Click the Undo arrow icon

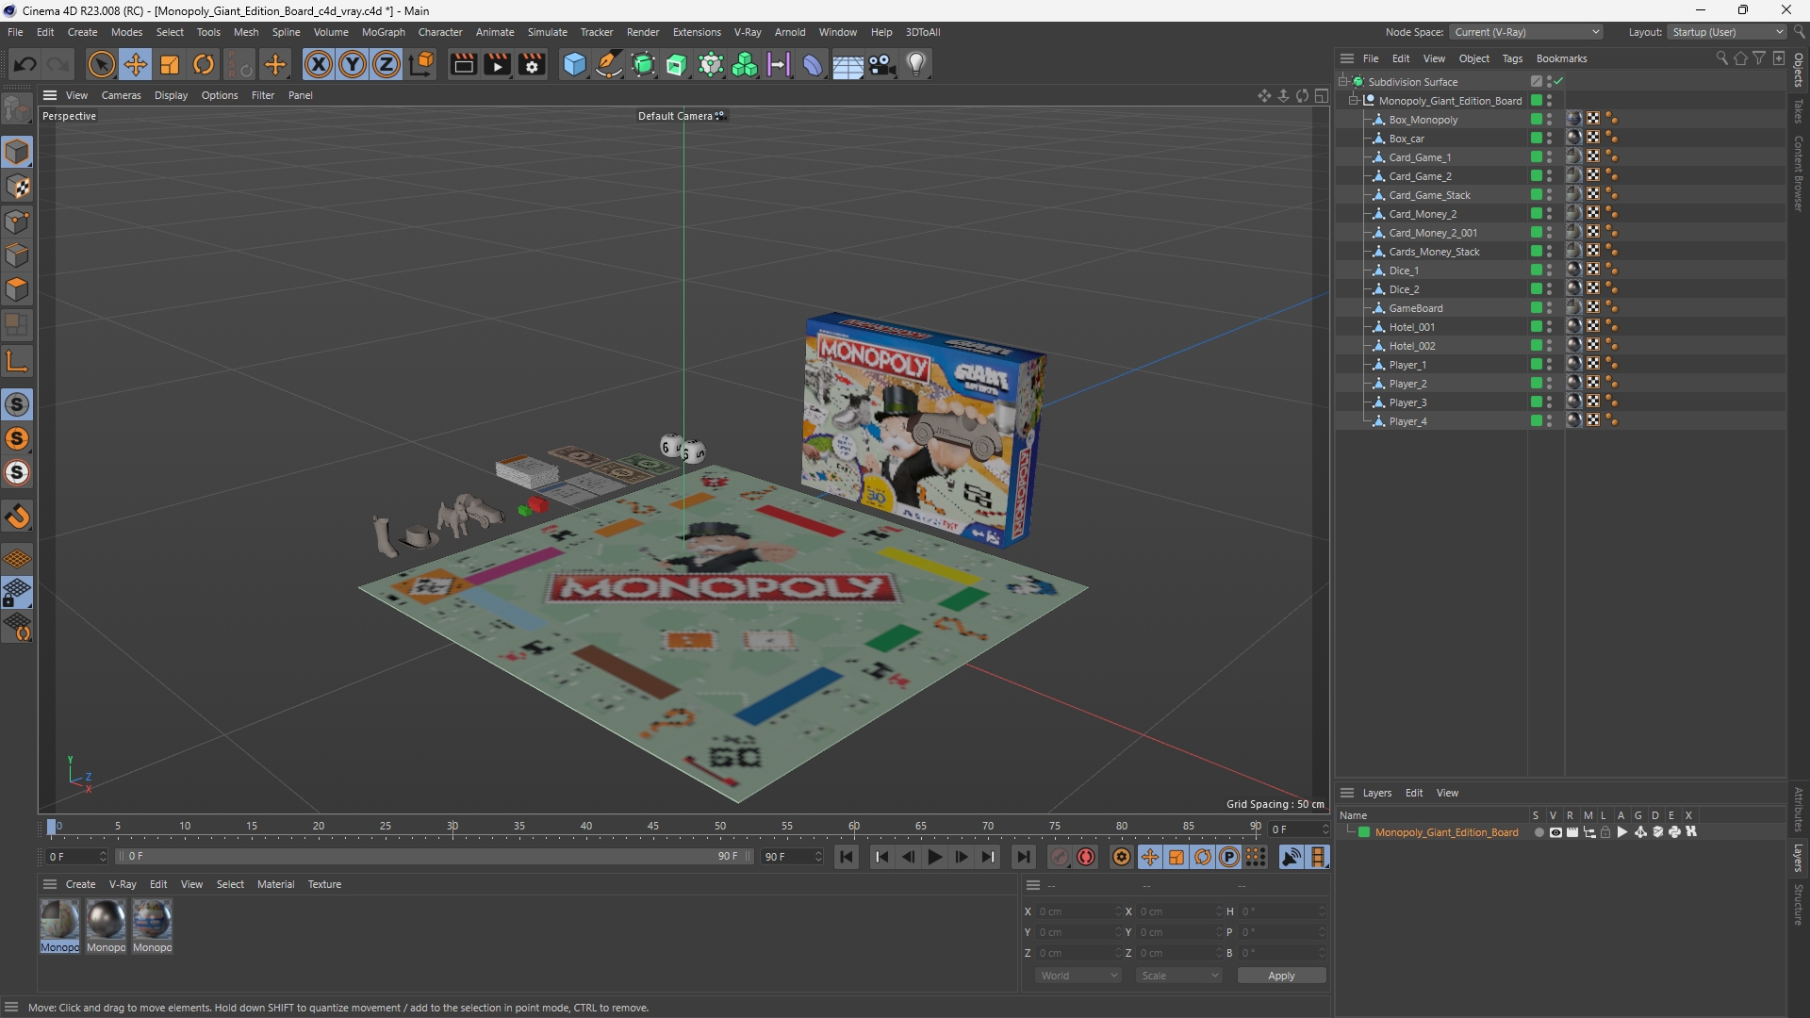[x=25, y=64]
